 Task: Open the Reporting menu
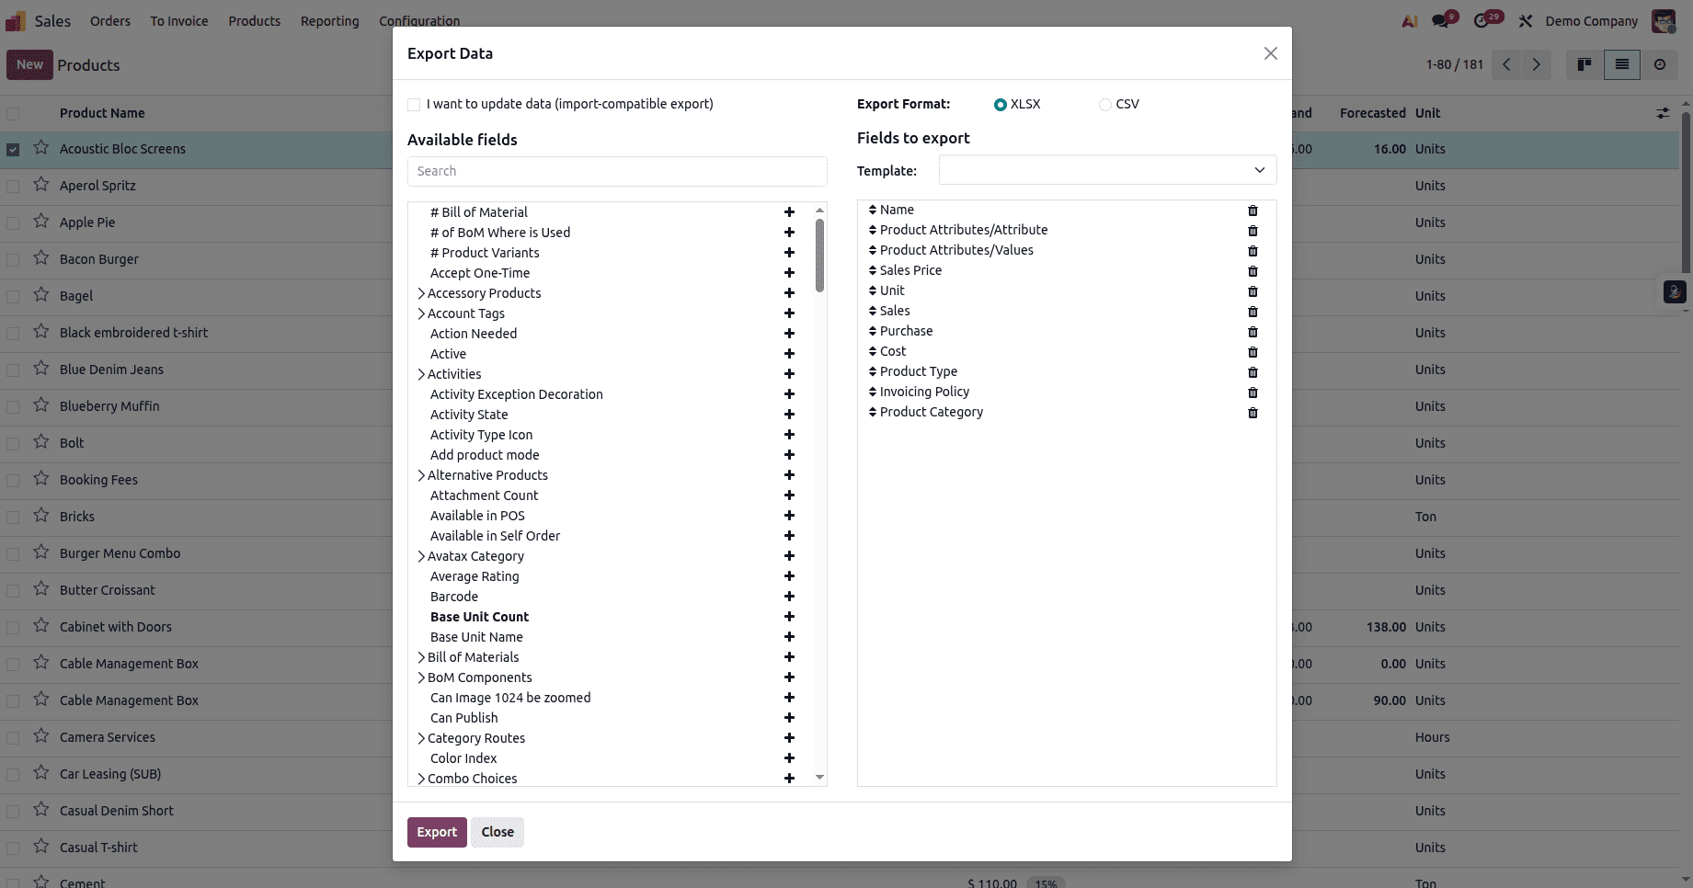click(x=330, y=20)
